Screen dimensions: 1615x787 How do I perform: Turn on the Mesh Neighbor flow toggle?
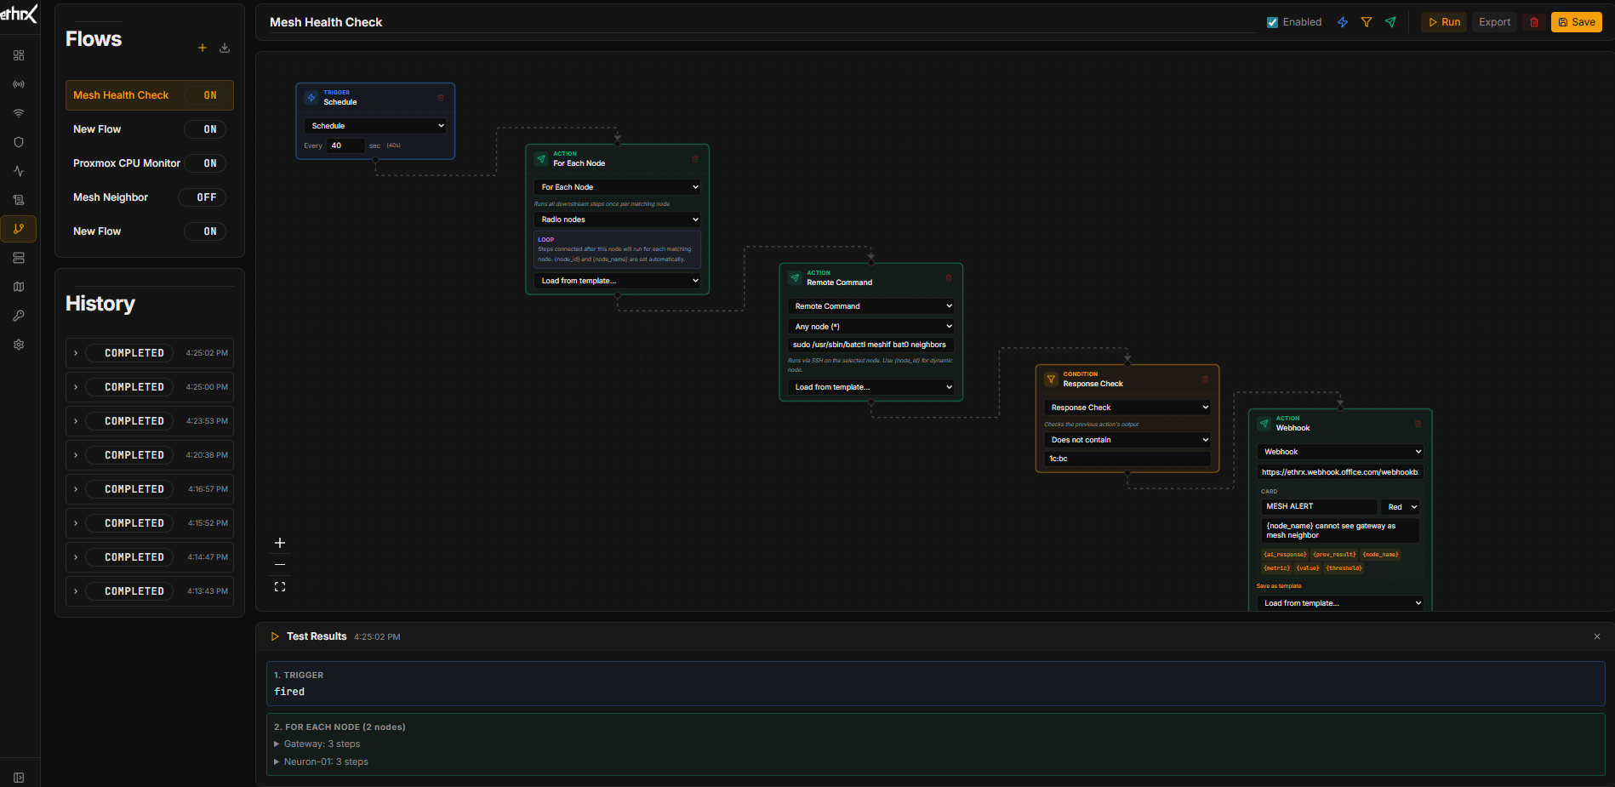tap(203, 197)
